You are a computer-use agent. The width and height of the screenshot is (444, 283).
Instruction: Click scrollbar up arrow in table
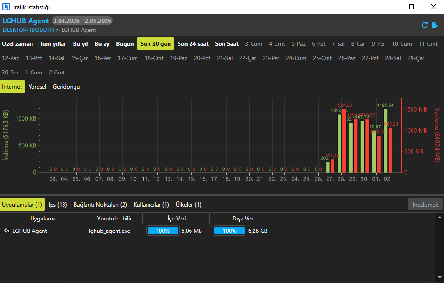tap(440, 217)
